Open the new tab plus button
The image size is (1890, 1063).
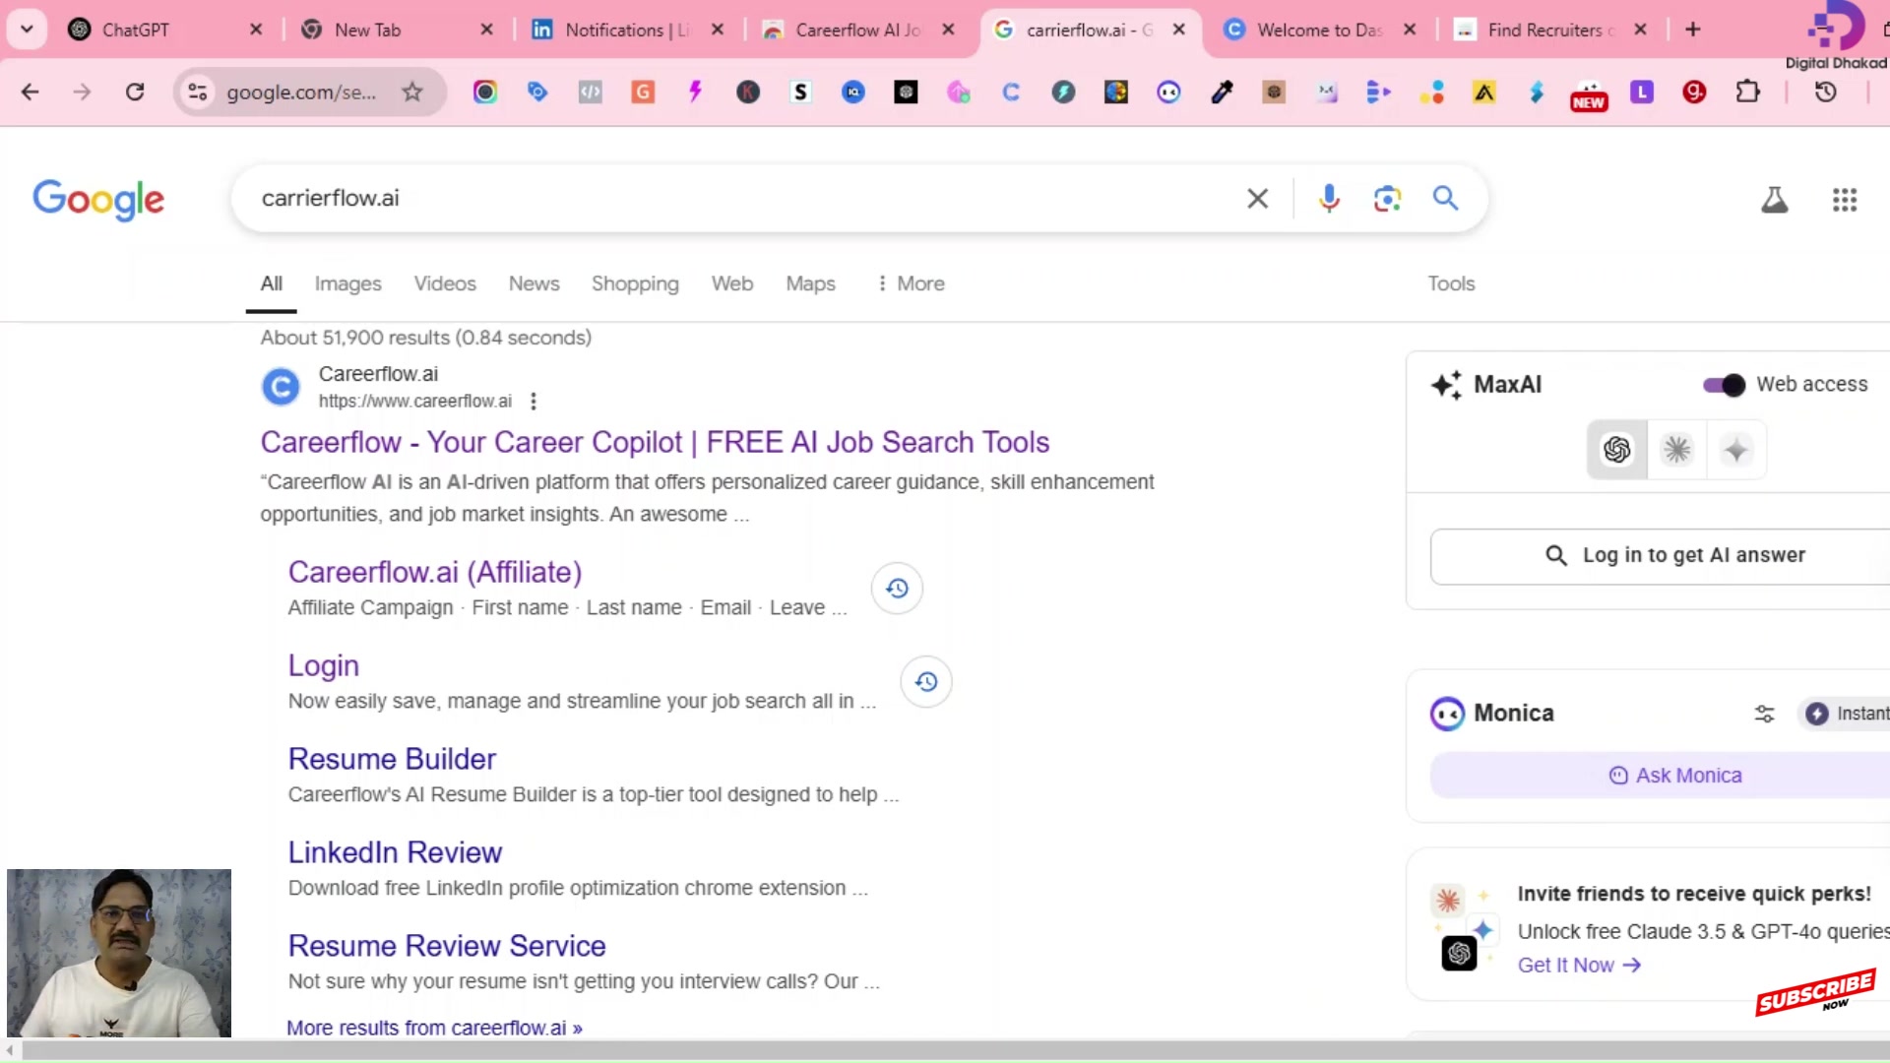[x=1692, y=30]
